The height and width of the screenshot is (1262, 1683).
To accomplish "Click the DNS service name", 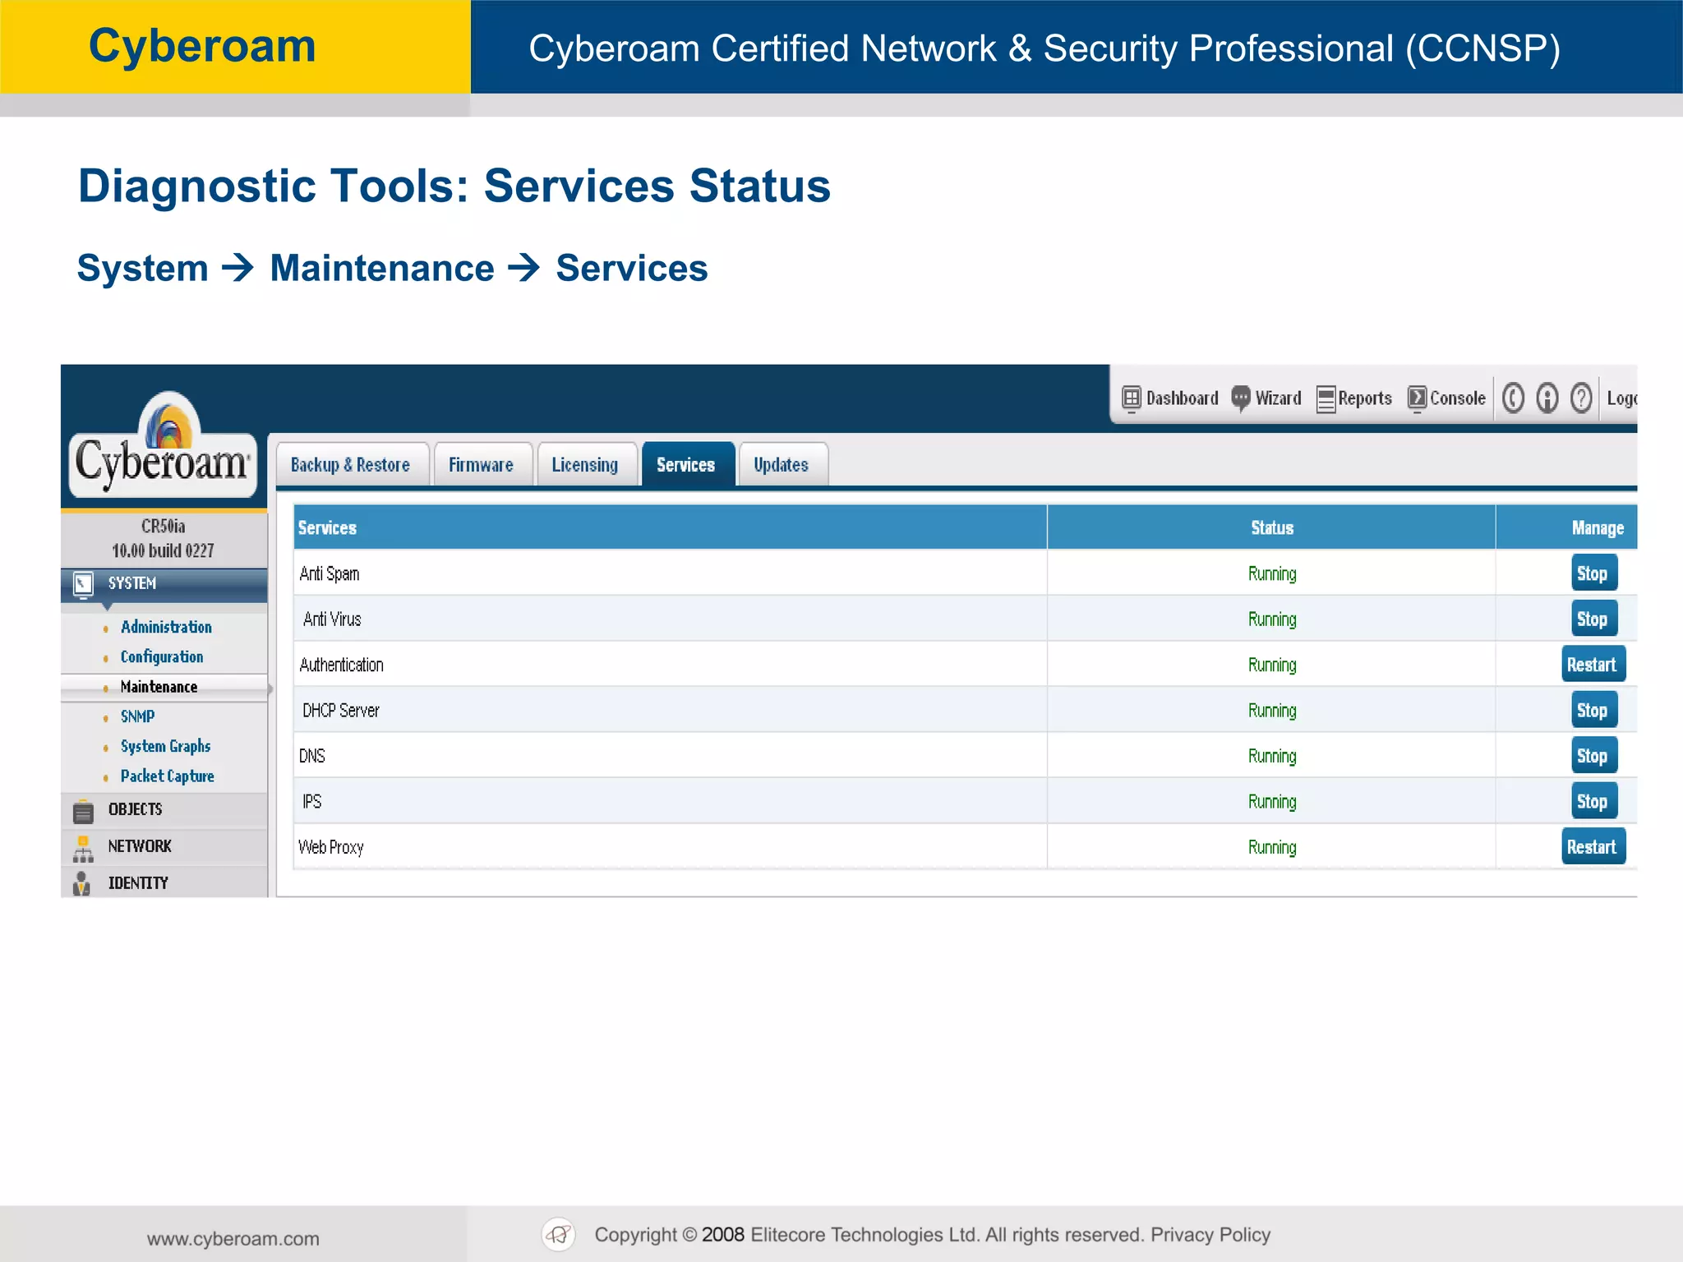I will (x=312, y=756).
